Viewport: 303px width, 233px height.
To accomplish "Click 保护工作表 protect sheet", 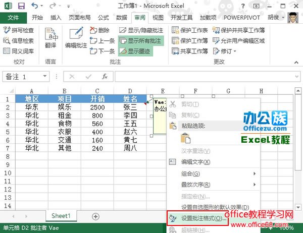I will [190, 30].
